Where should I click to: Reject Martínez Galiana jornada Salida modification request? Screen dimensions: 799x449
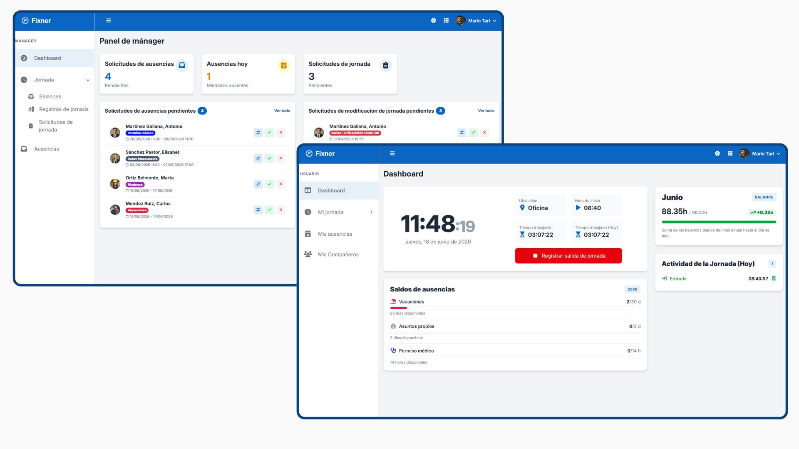click(484, 133)
